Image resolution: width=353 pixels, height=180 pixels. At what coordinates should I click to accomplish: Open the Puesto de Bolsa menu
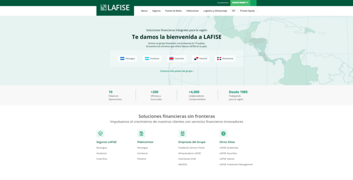(173, 11)
